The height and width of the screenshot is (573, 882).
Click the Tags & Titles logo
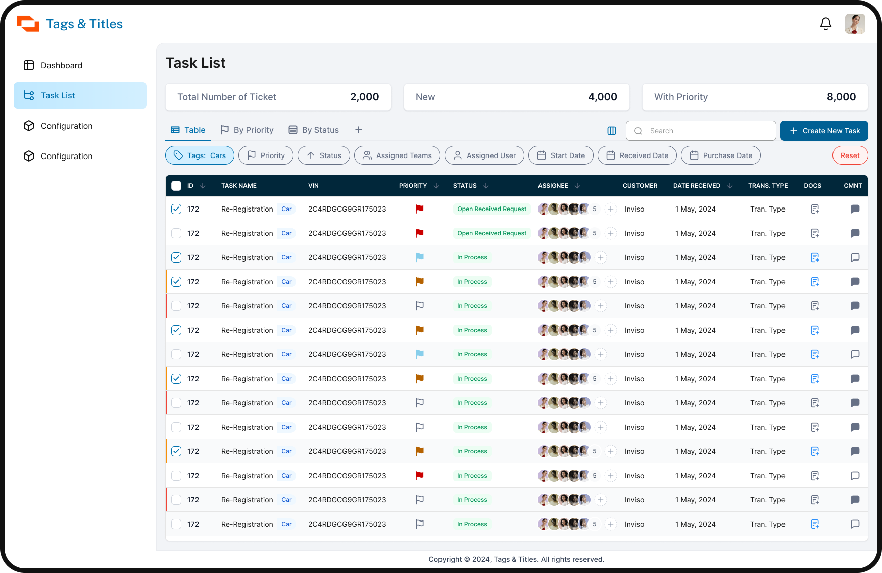[70, 24]
